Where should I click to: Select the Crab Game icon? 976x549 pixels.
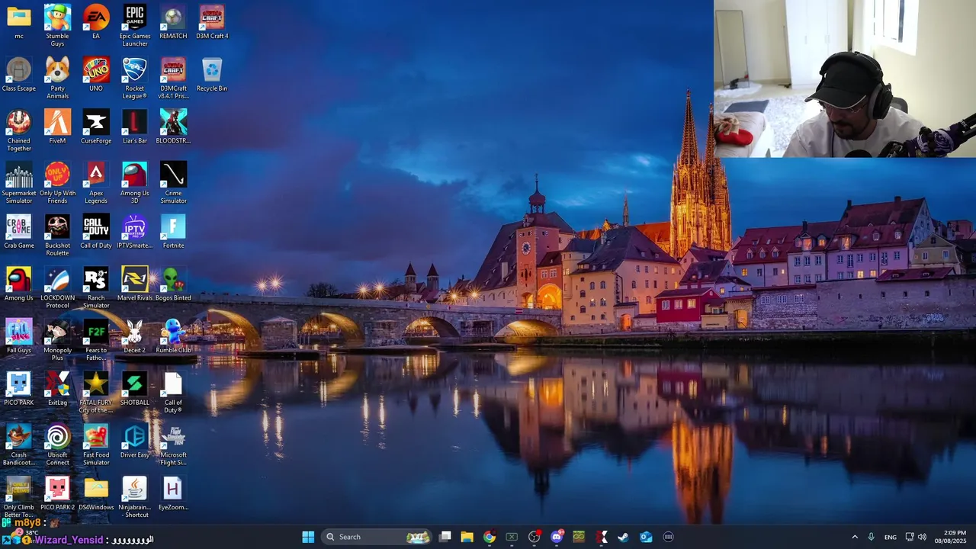coord(19,231)
